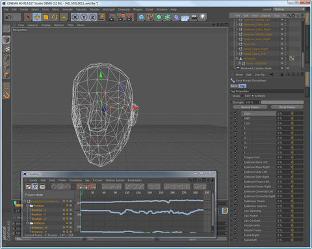Click the light bulb icon in toolbar
Screen dimensions: 312x249
(203, 17)
